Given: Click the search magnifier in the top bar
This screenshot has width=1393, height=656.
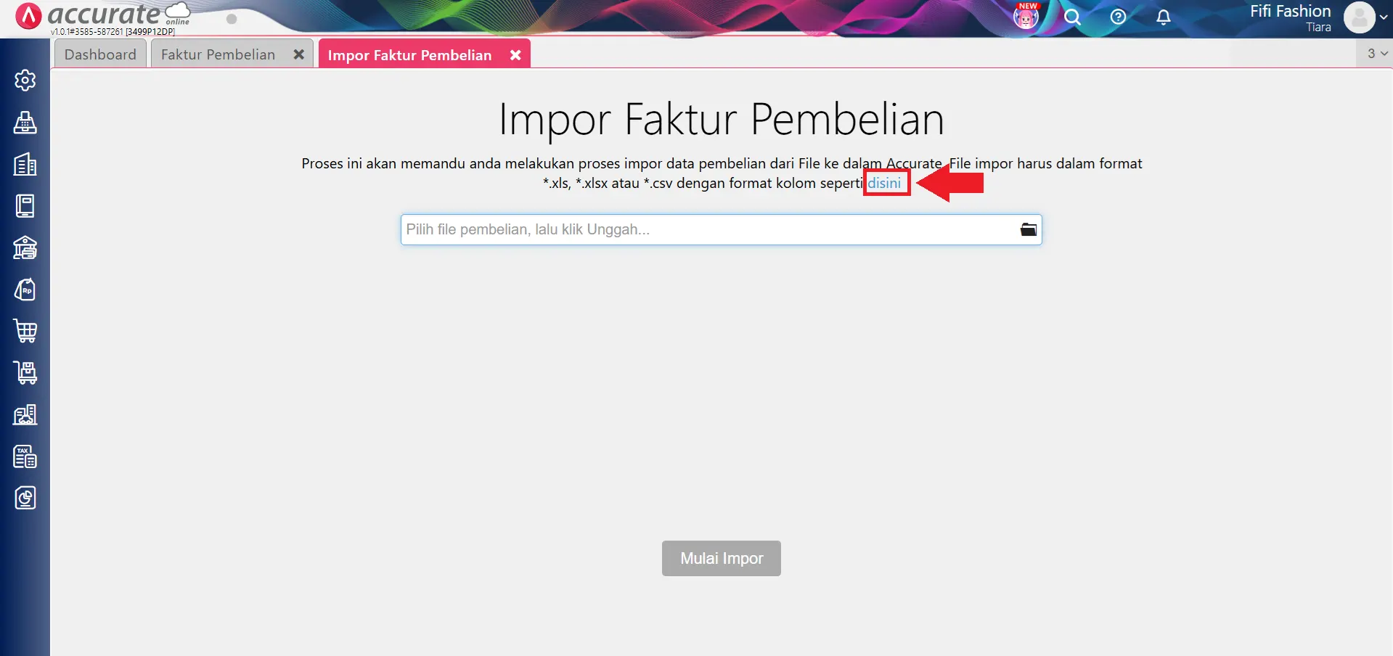Looking at the screenshot, I should pos(1072,17).
